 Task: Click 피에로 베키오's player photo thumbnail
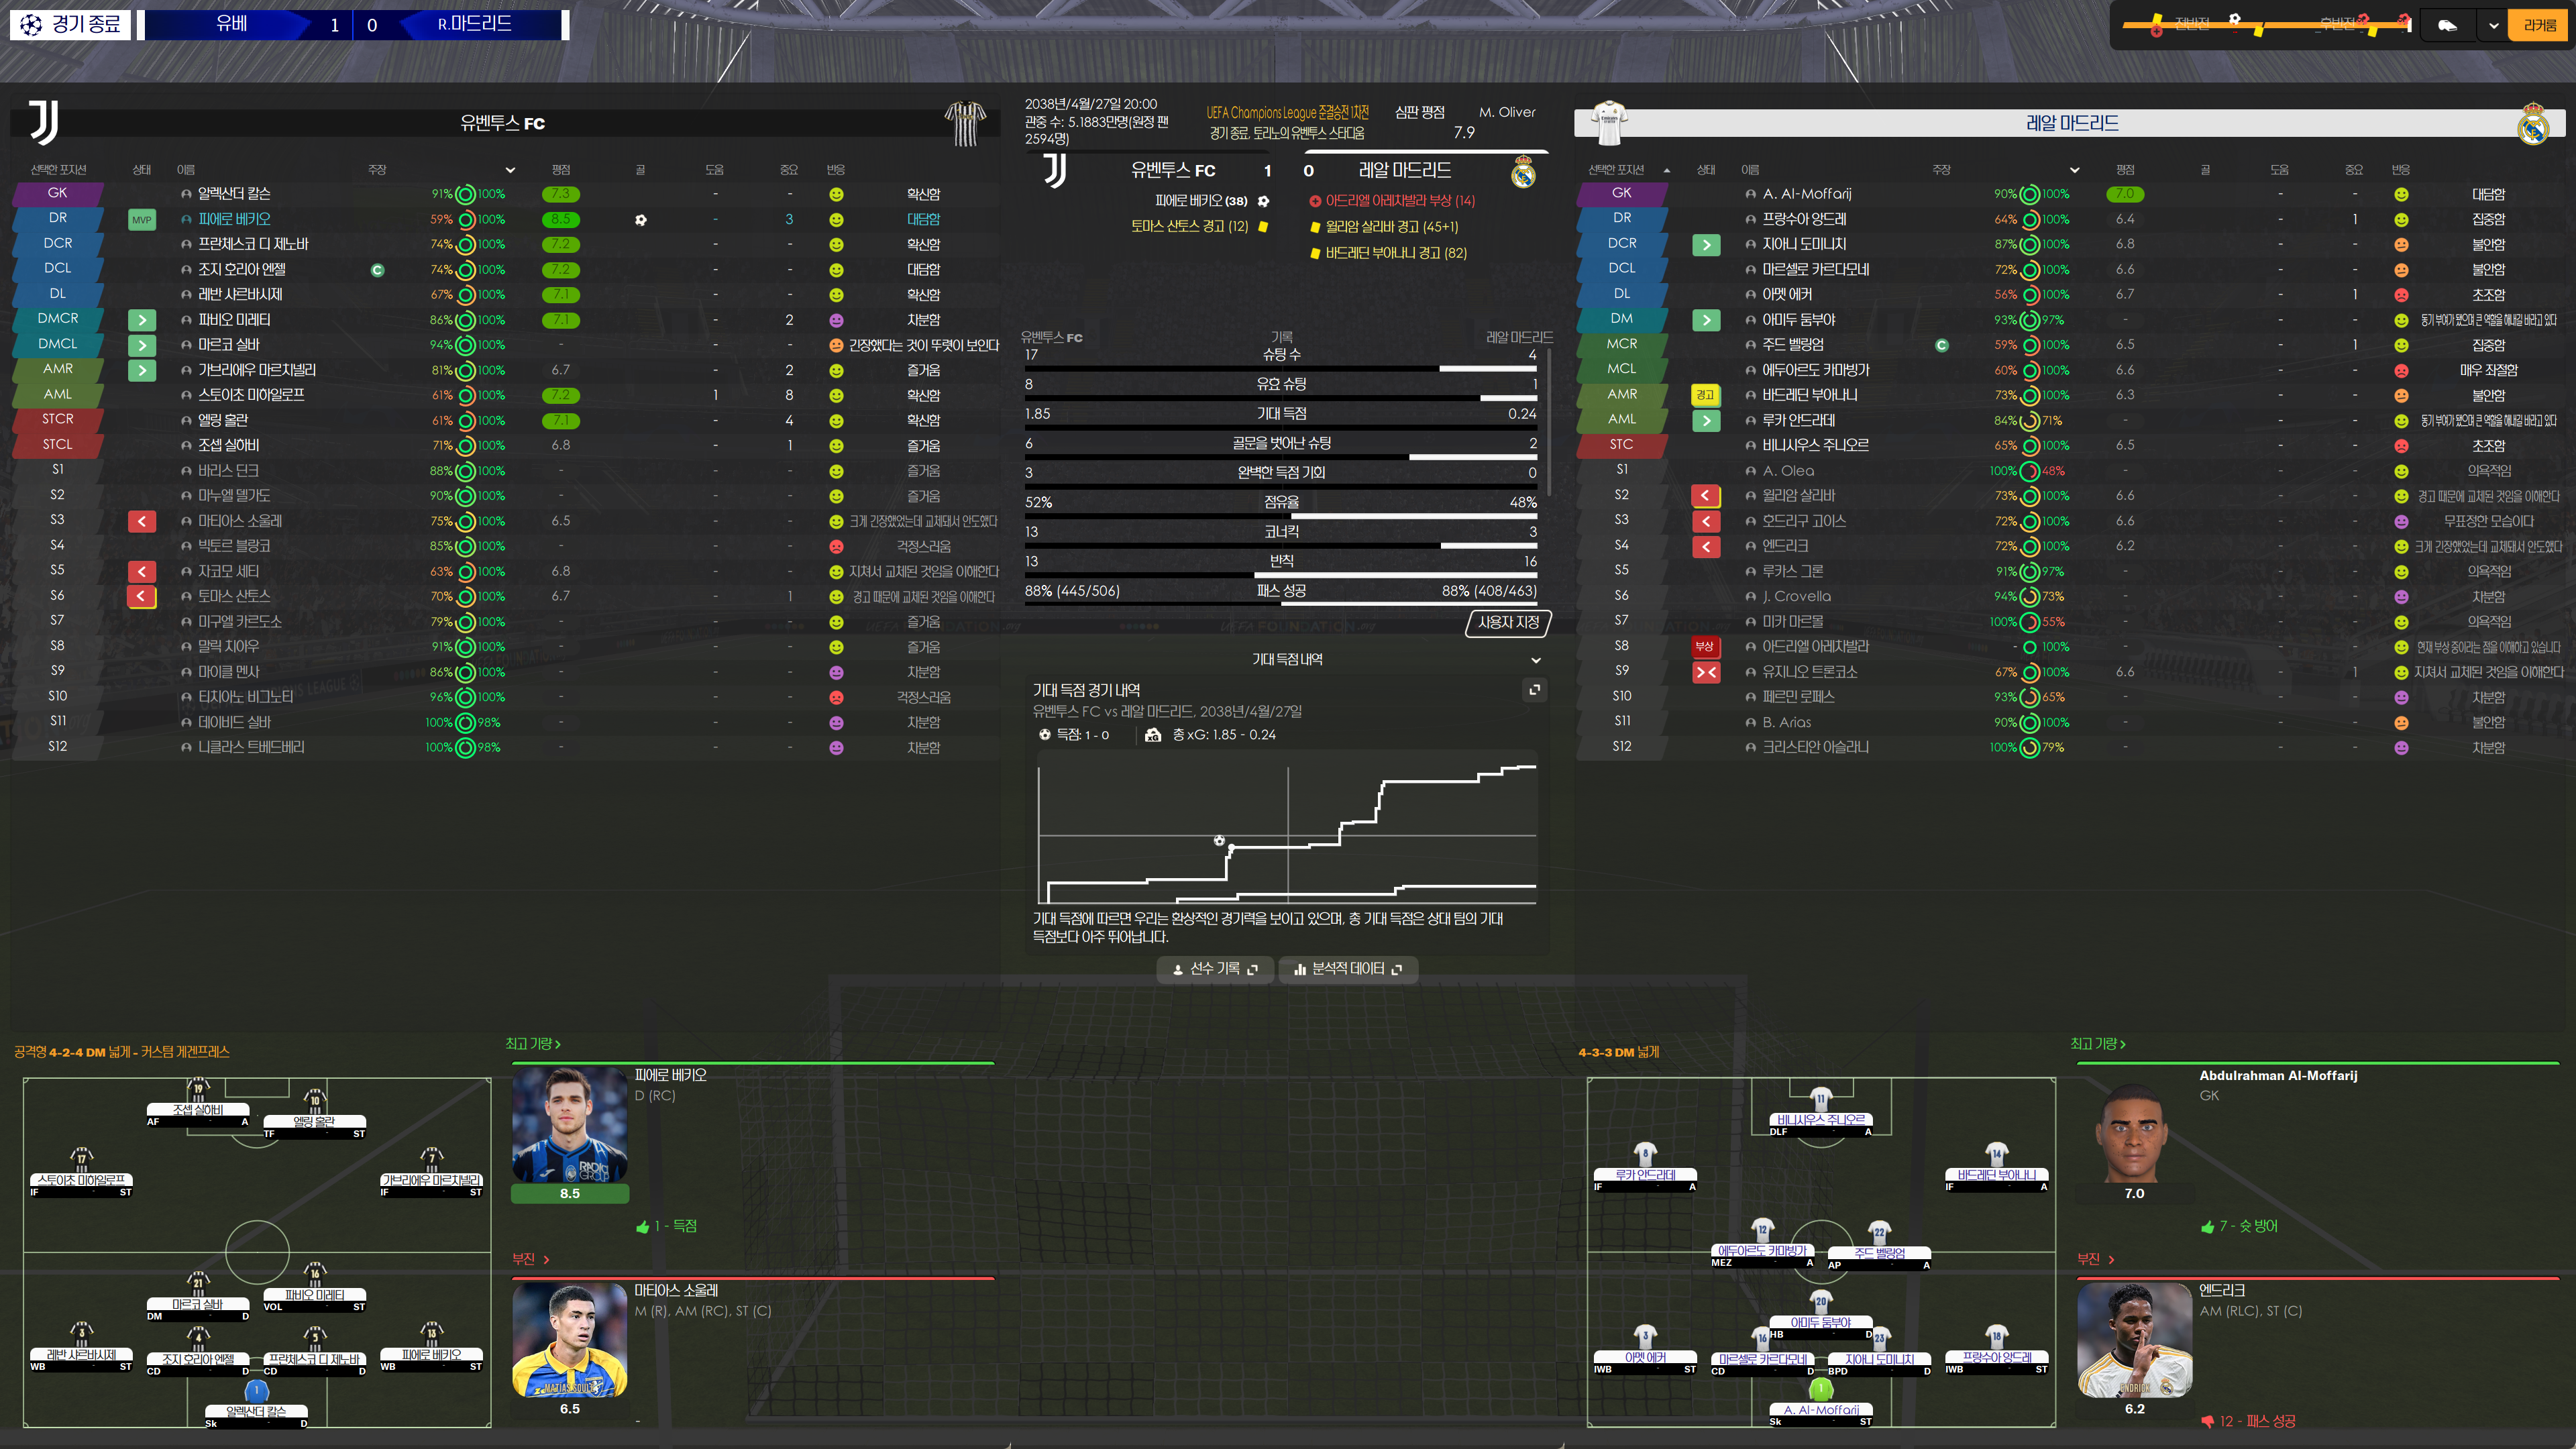[569, 1125]
